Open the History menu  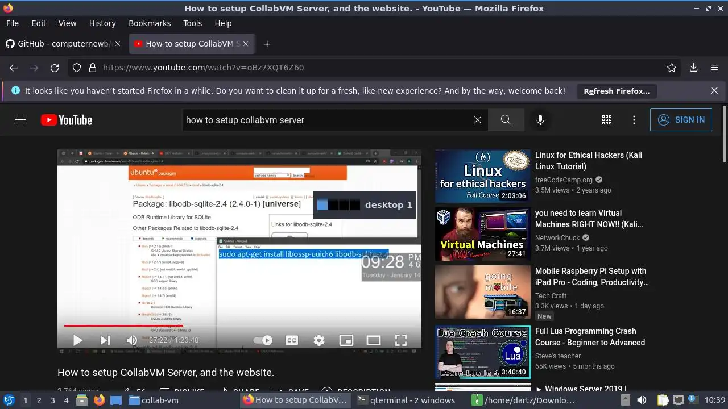tap(102, 23)
